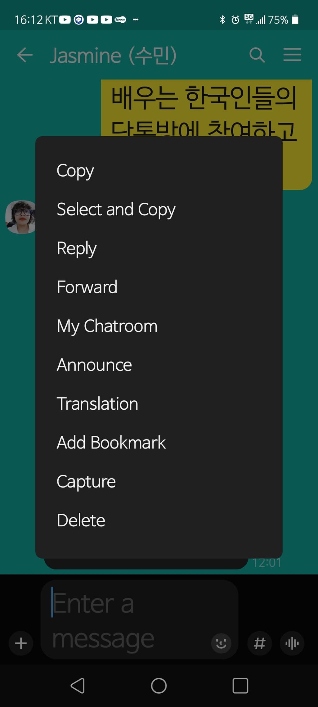Send message to My Chatroom
Screen dimensions: 318x707
tap(159, 326)
